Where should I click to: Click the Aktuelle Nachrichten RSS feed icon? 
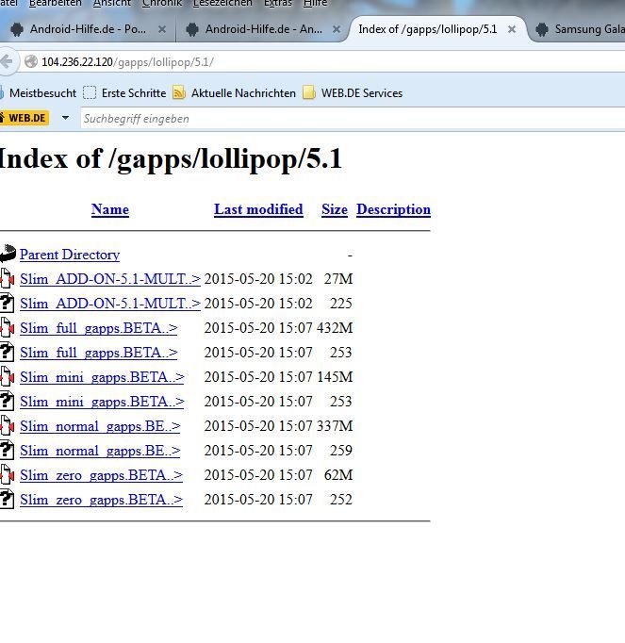click(179, 93)
